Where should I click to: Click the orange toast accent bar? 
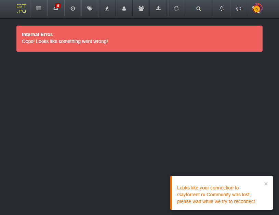click(x=171, y=193)
